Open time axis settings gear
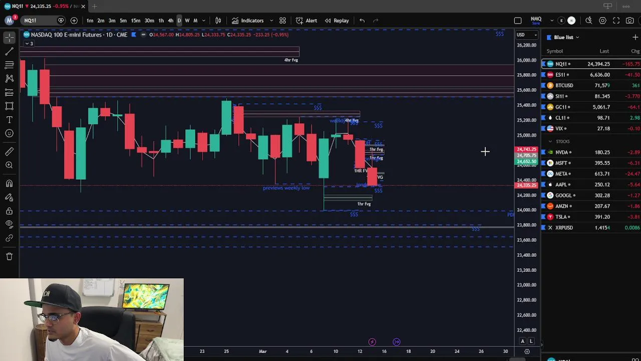Viewport: 641px width, 361px height. click(527, 351)
